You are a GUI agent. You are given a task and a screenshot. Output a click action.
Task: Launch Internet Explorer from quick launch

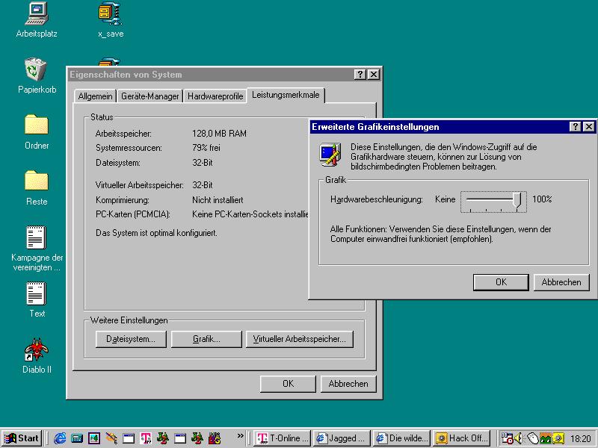60,438
